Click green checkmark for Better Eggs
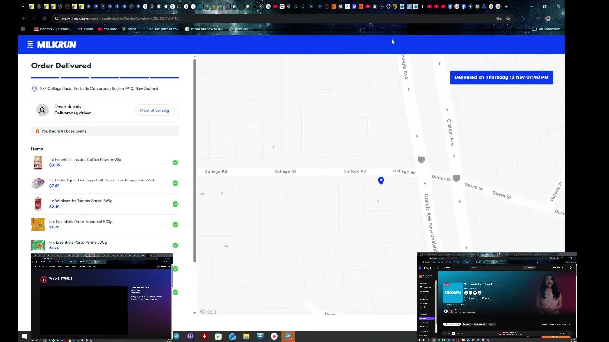609x342 pixels. click(175, 183)
